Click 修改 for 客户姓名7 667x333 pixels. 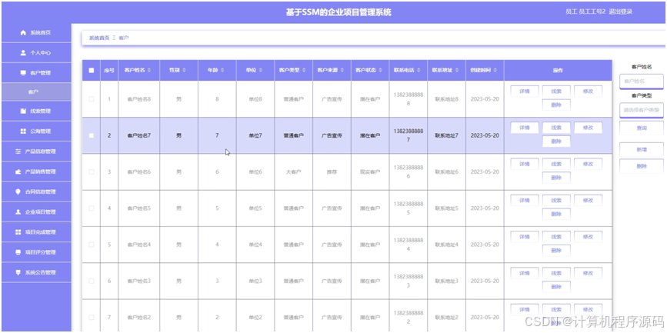click(x=588, y=128)
